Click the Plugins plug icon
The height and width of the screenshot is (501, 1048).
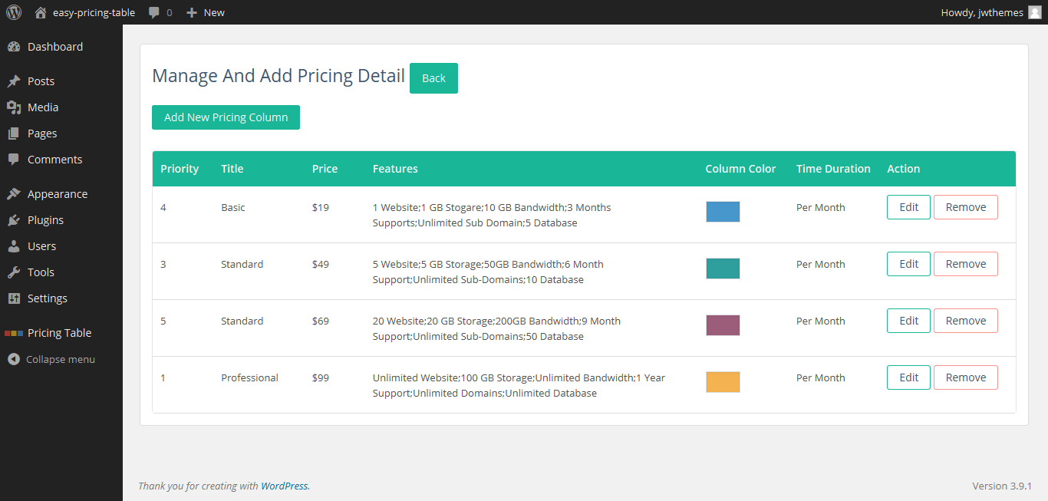tap(14, 220)
